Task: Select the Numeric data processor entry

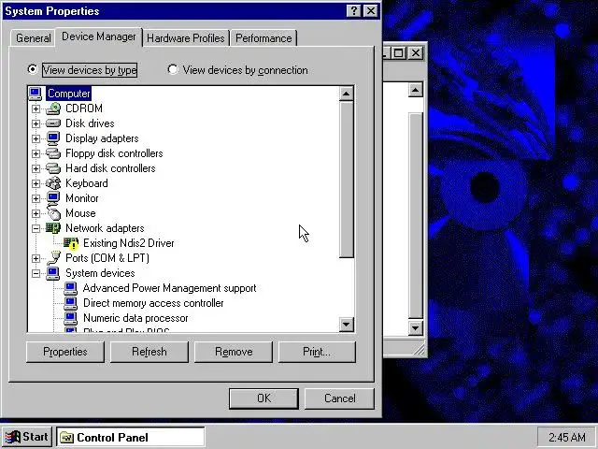Action: coord(135,318)
